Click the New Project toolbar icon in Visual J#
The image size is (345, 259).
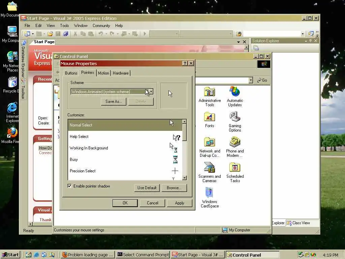(x=27, y=34)
